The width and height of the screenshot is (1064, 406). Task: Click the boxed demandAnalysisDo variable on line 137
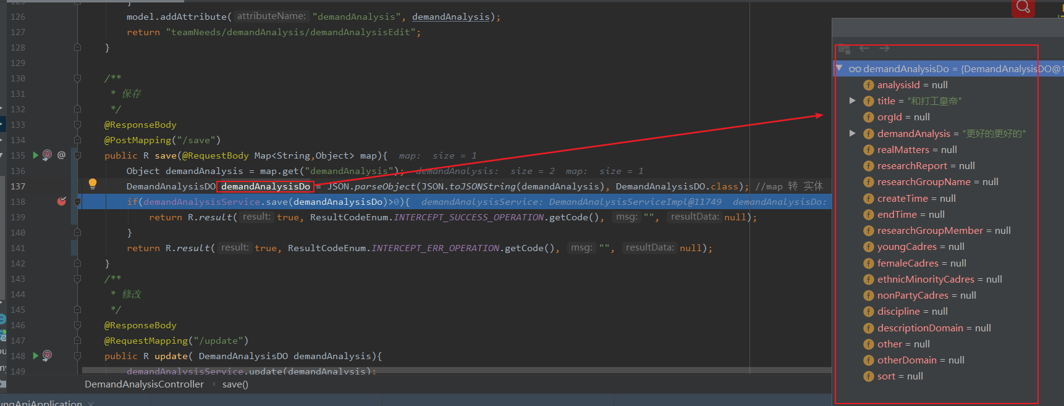coord(266,186)
